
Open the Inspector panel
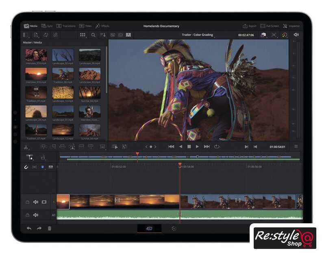291,26
